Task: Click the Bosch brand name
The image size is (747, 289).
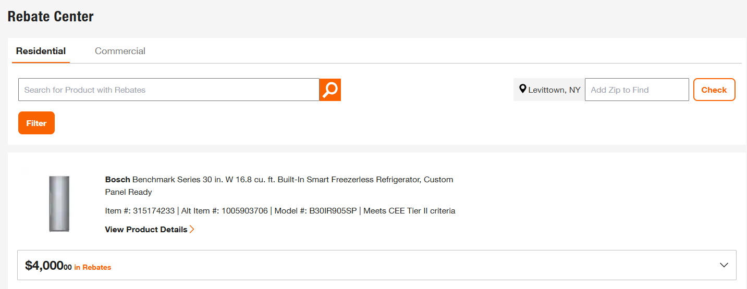Action: point(117,180)
